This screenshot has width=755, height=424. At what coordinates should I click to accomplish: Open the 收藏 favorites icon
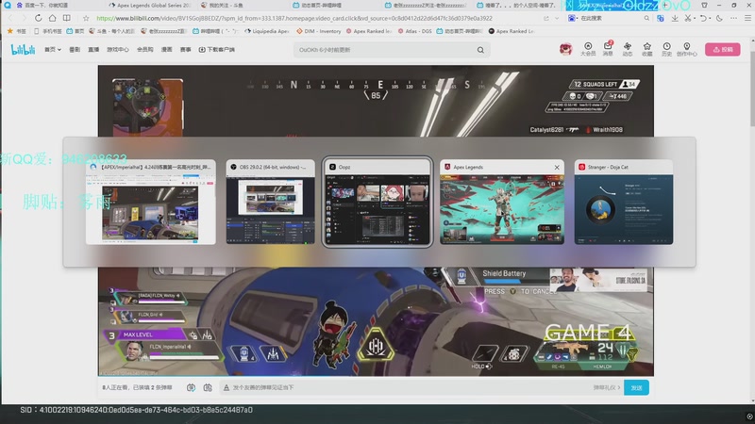[646, 49]
